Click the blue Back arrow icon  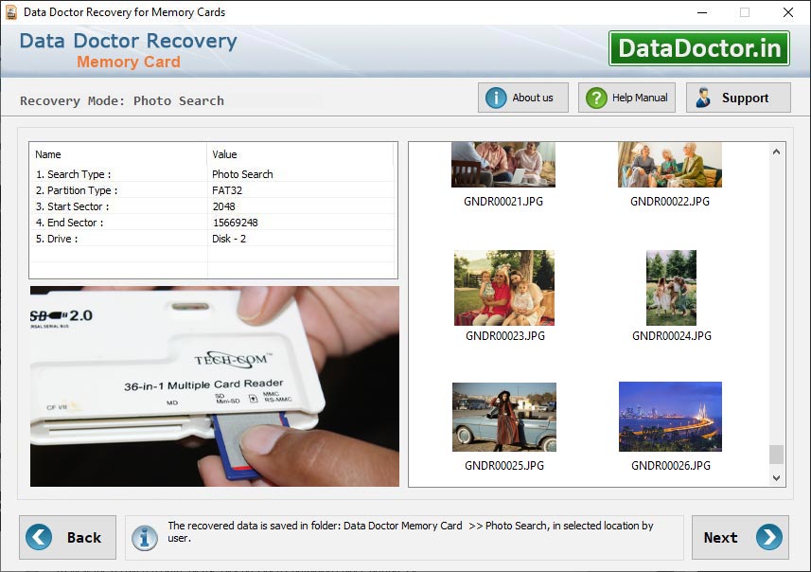click(x=38, y=537)
